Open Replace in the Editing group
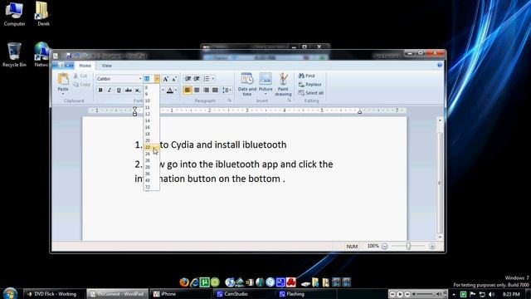Viewport: 531px width, 299px height. (x=309, y=85)
